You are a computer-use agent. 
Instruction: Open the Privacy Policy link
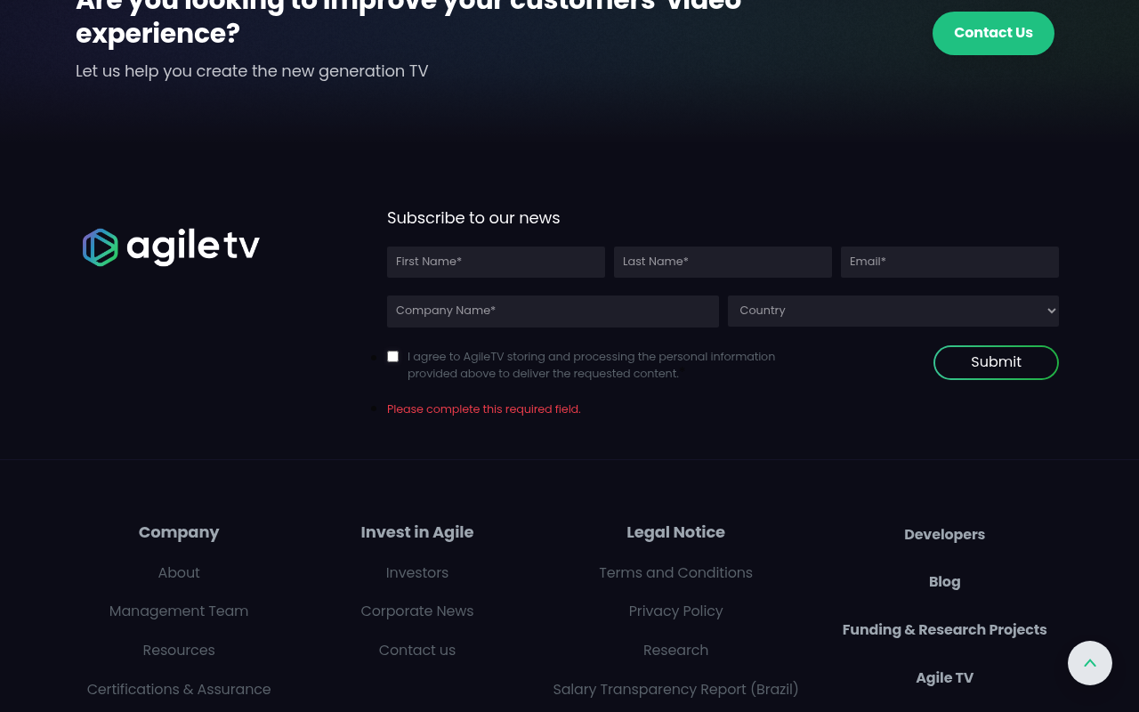[675, 611]
